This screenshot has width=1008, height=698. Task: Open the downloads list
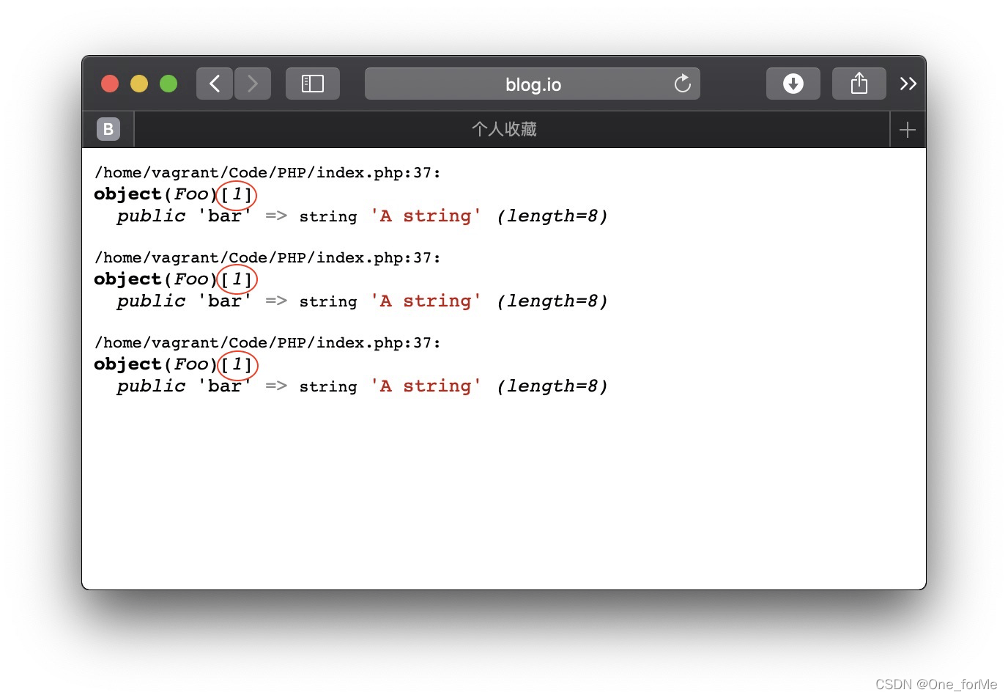[x=793, y=84]
